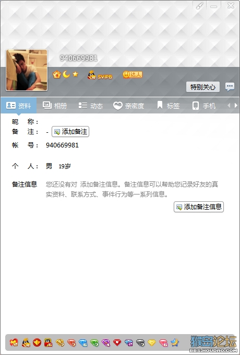The image size is (240, 355).
Task: Click the blue star moon badge
Action: click(x=174, y=342)
